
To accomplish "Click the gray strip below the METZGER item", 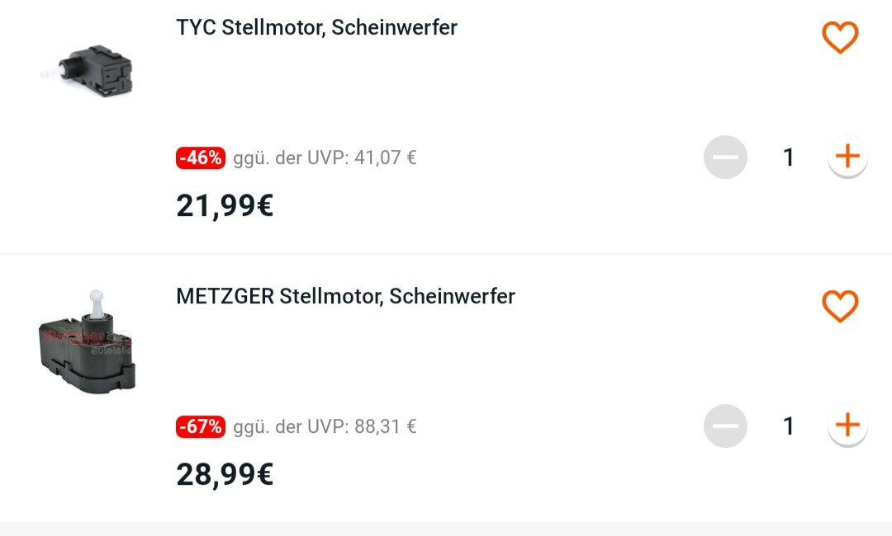I will (x=446, y=529).
